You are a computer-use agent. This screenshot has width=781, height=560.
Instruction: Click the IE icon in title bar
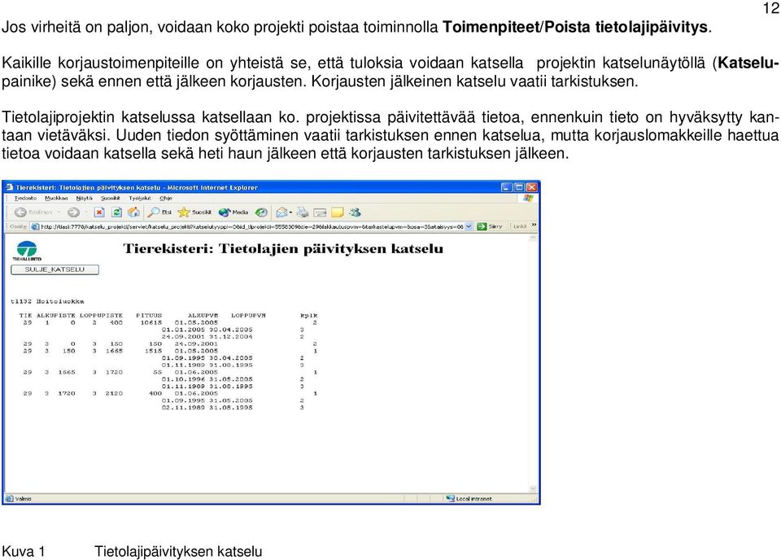pos(9,187)
